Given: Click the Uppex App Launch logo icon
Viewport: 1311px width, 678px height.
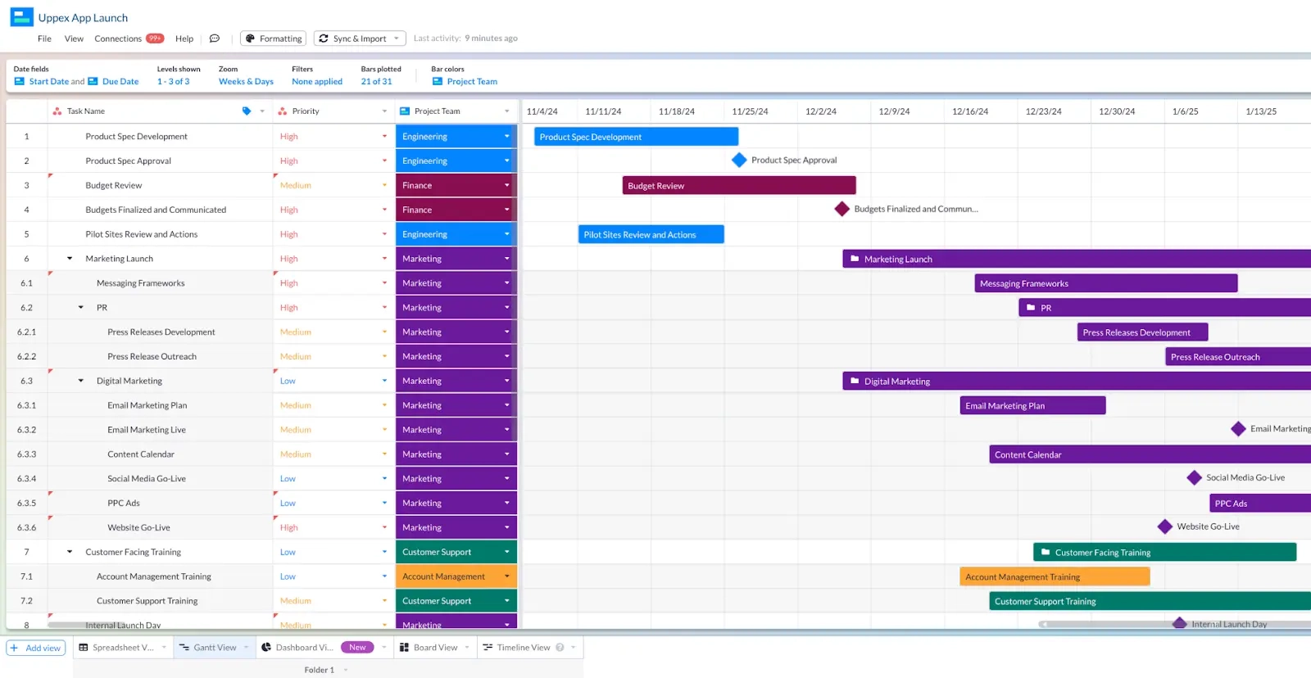Looking at the screenshot, I should [x=21, y=17].
